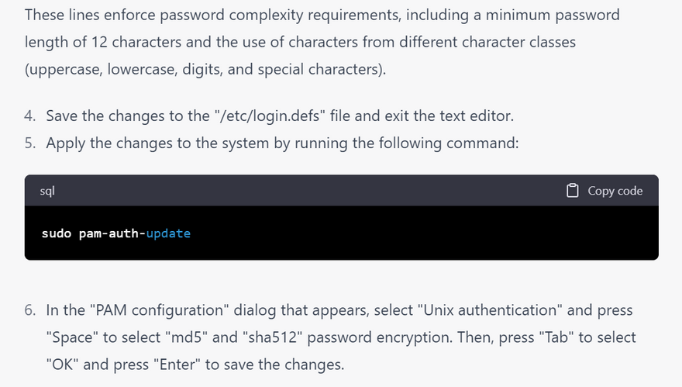Click the quoted "OK" text in step 6

(x=63, y=365)
